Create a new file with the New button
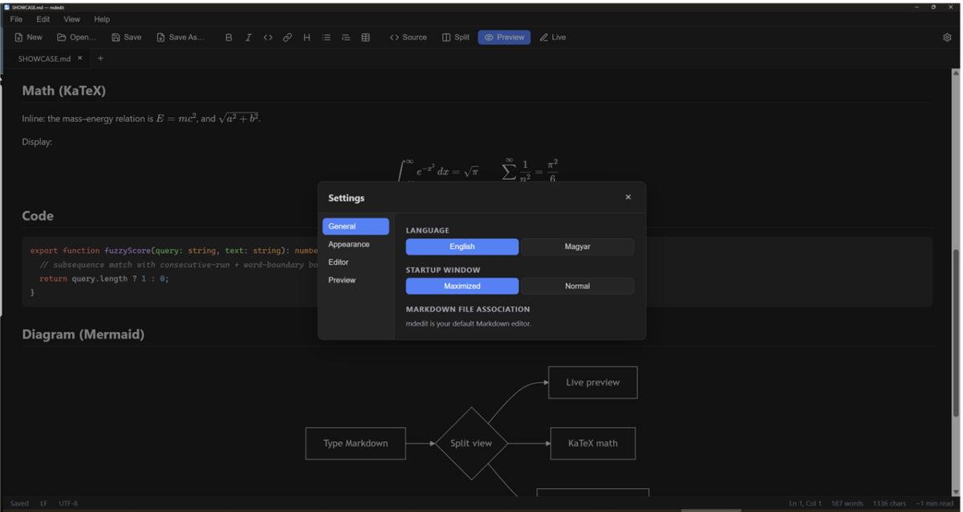 click(29, 37)
